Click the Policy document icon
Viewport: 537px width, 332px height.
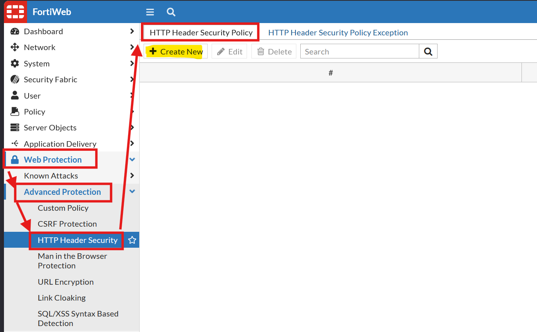(15, 112)
